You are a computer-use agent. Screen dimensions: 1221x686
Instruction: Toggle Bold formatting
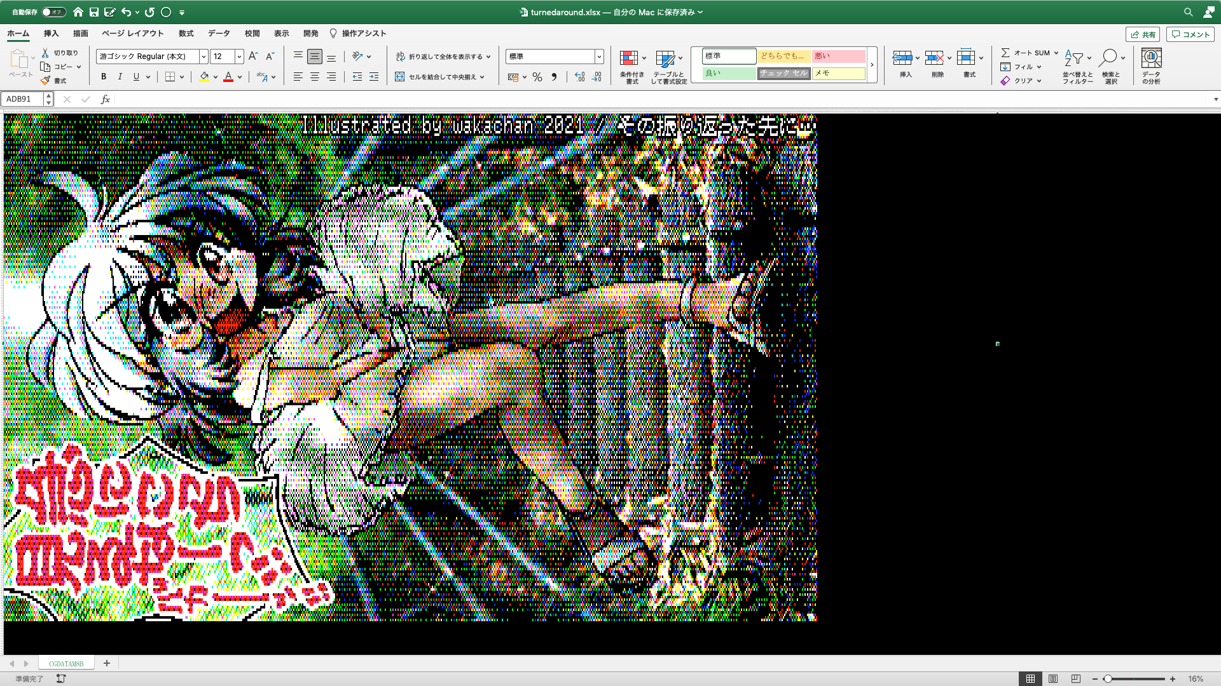point(104,77)
